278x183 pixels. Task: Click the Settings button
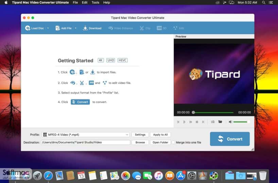click(x=140, y=135)
